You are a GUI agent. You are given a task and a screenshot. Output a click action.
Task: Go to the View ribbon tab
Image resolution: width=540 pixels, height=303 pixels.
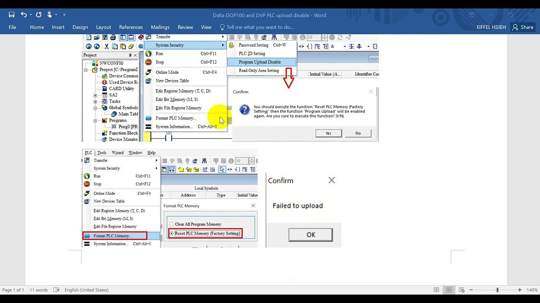pos(206,27)
